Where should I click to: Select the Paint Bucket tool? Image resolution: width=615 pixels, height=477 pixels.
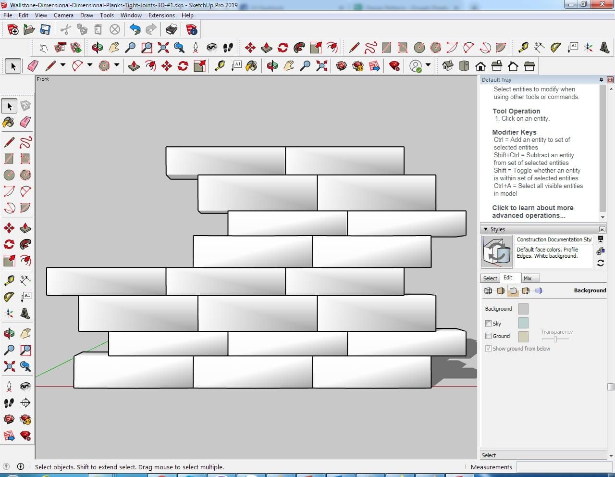tap(9, 122)
